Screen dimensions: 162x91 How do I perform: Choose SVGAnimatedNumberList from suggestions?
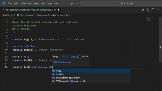pos(91,81)
